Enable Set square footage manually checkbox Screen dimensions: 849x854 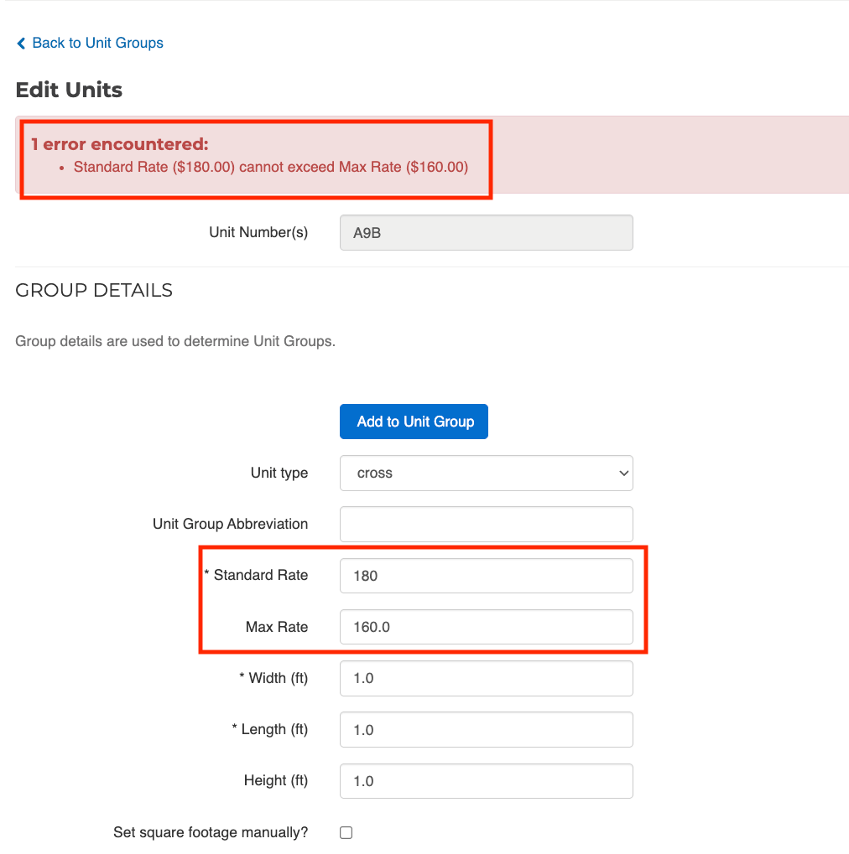pos(346,832)
